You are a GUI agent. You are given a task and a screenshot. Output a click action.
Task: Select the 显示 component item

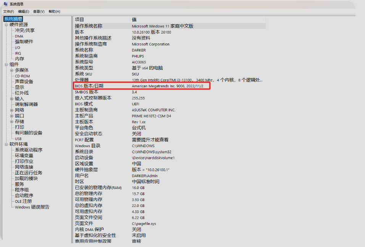pyautogui.click(x=19, y=87)
